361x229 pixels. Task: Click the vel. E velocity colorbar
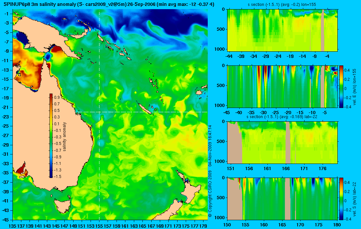click(x=341, y=86)
